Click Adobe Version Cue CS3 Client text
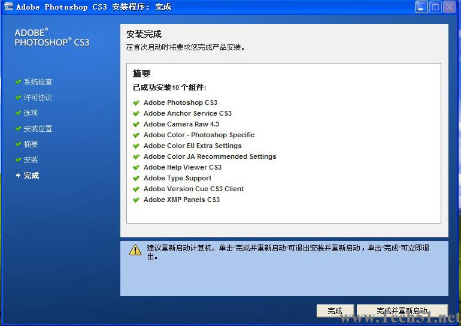The width and height of the screenshot is (461, 326). tap(194, 189)
